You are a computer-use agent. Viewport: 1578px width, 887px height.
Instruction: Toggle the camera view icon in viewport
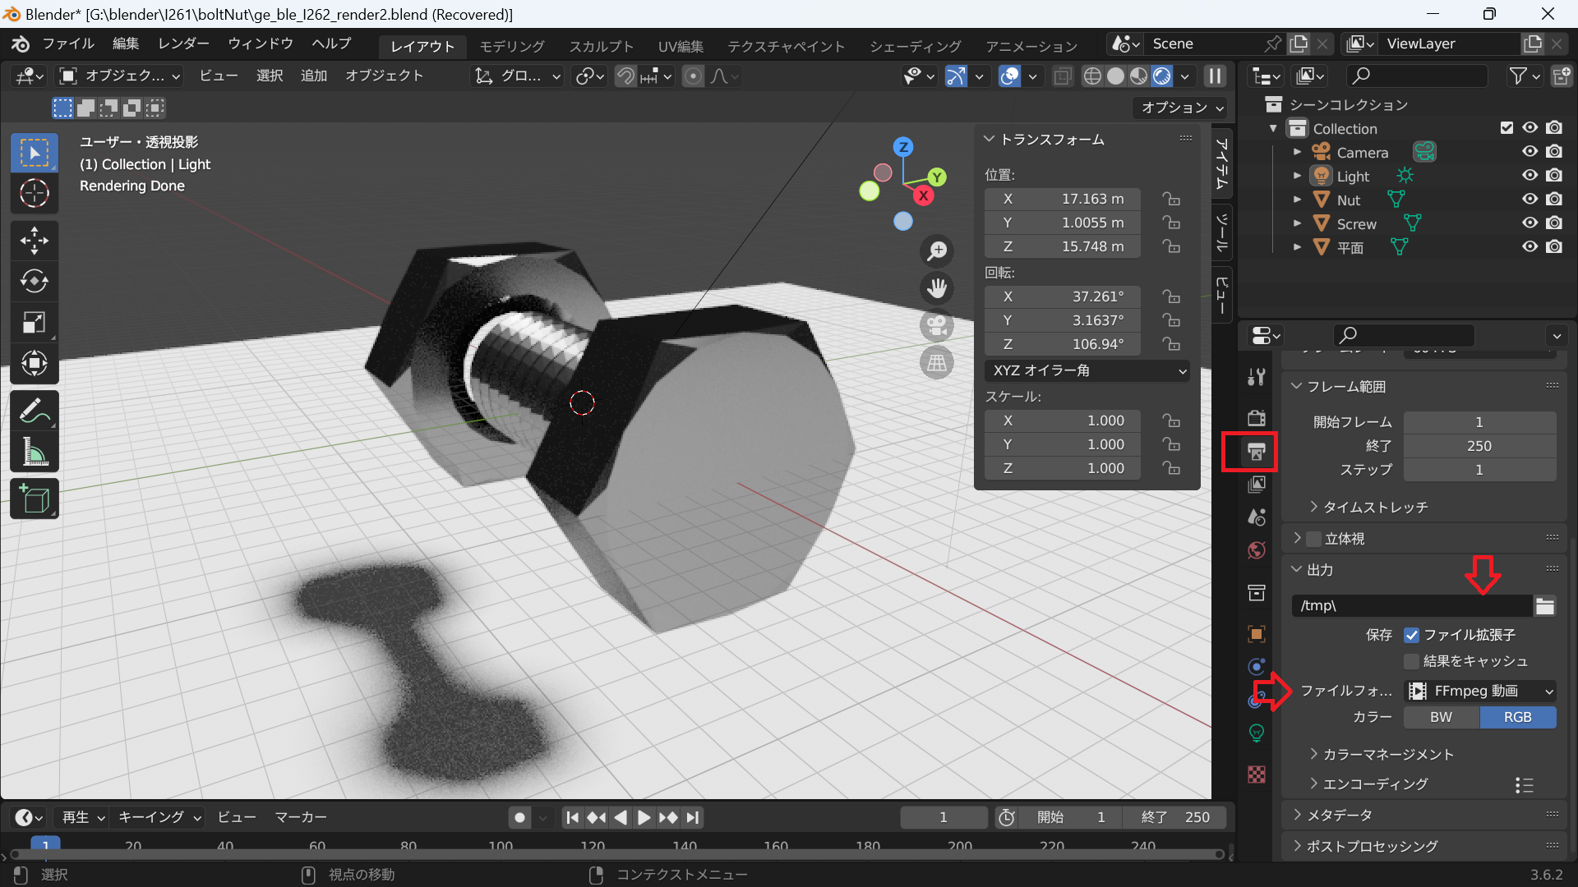coord(937,325)
